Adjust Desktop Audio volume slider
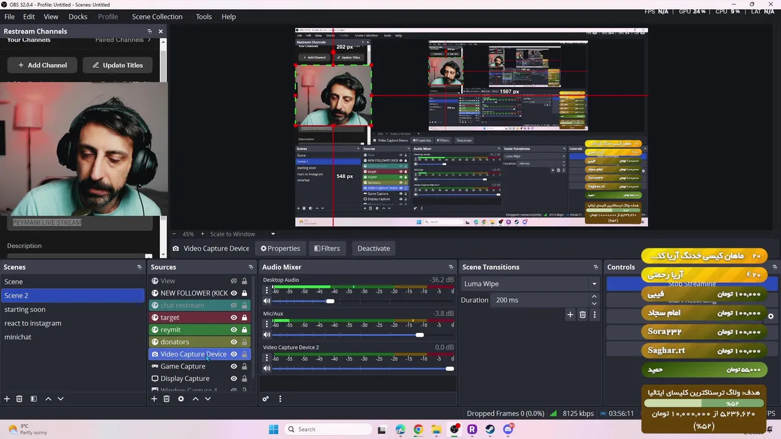This screenshot has height=439, width=781. click(x=330, y=301)
